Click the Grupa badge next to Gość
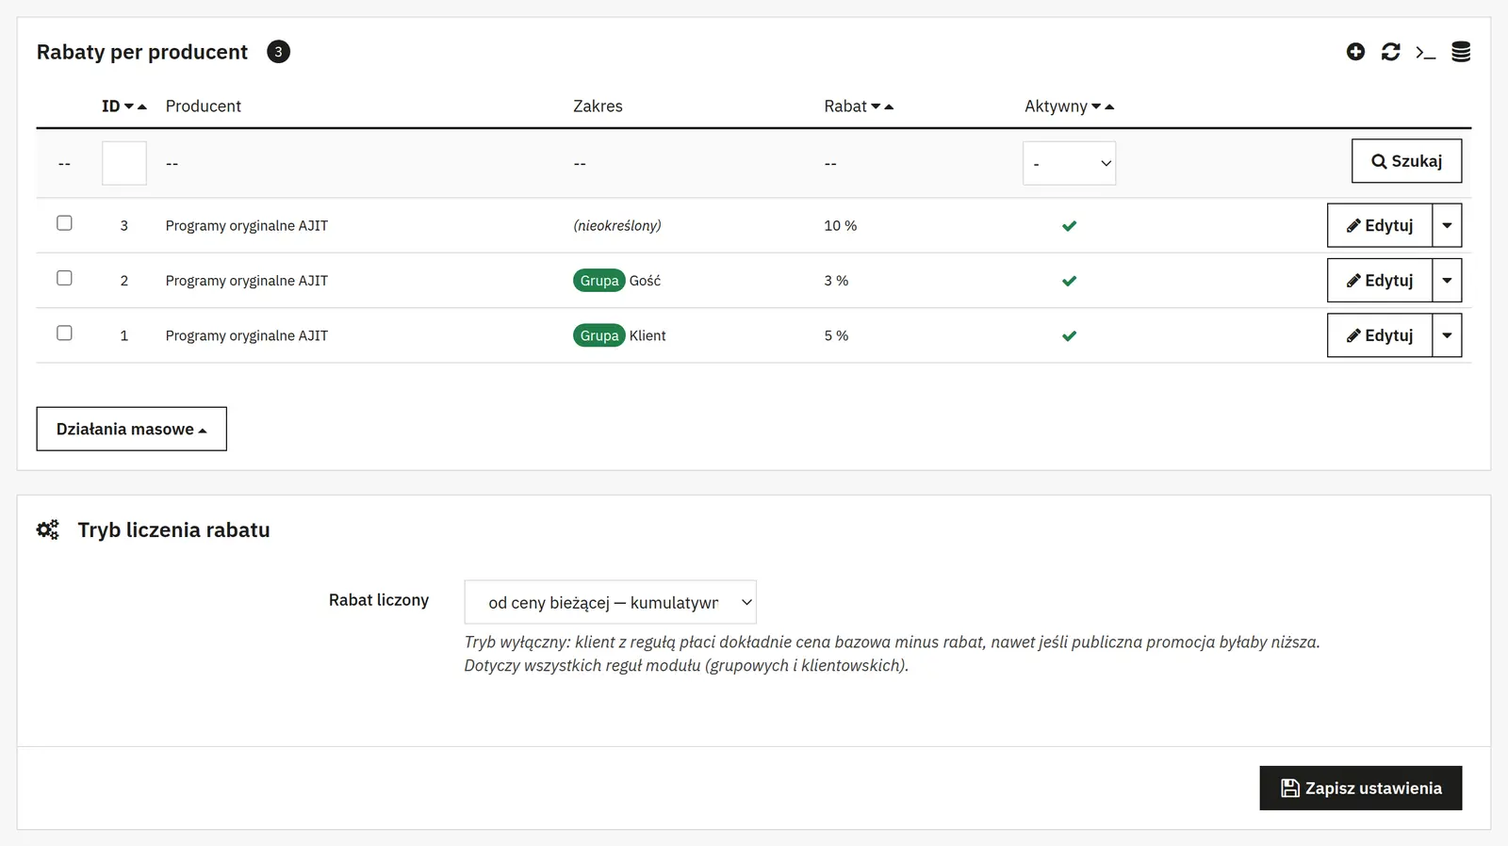Image resolution: width=1508 pixels, height=846 pixels. [599, 281]
